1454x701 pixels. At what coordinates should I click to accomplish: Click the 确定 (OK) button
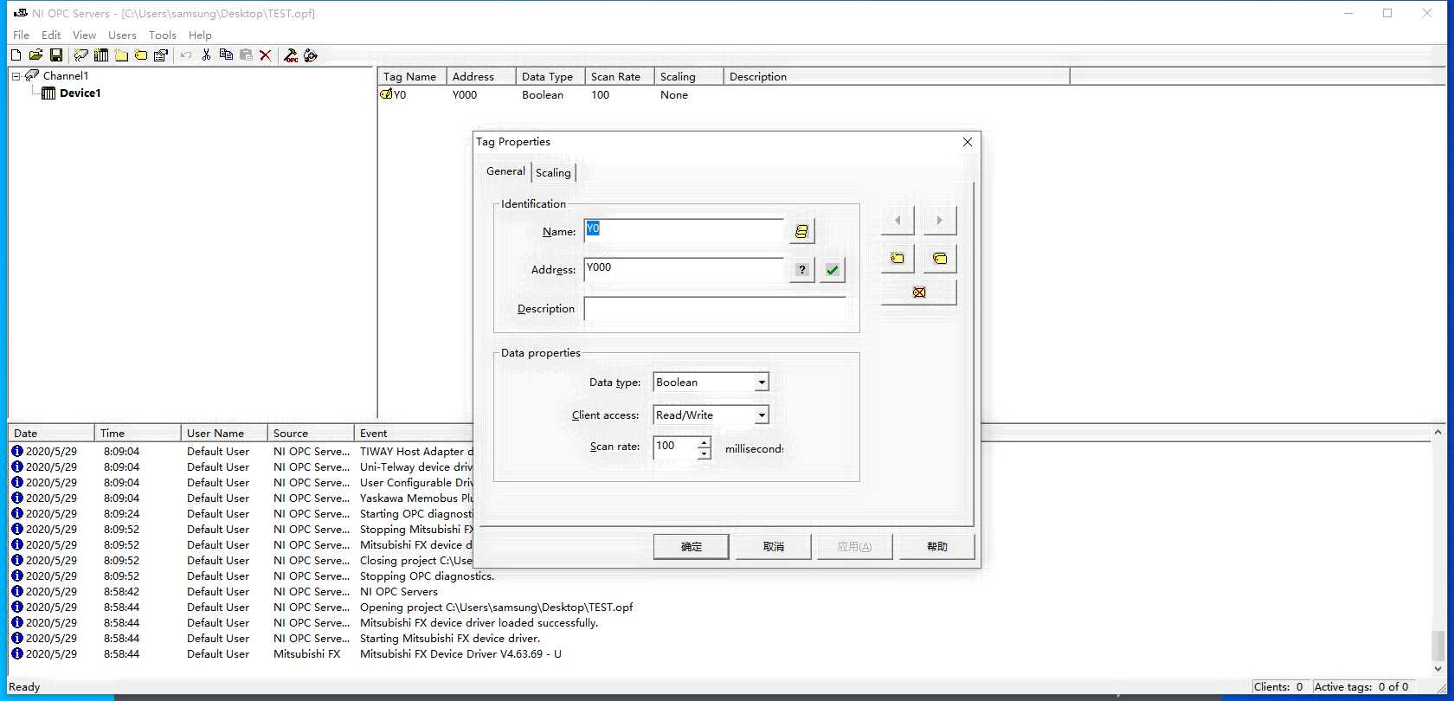coord(691,547)
